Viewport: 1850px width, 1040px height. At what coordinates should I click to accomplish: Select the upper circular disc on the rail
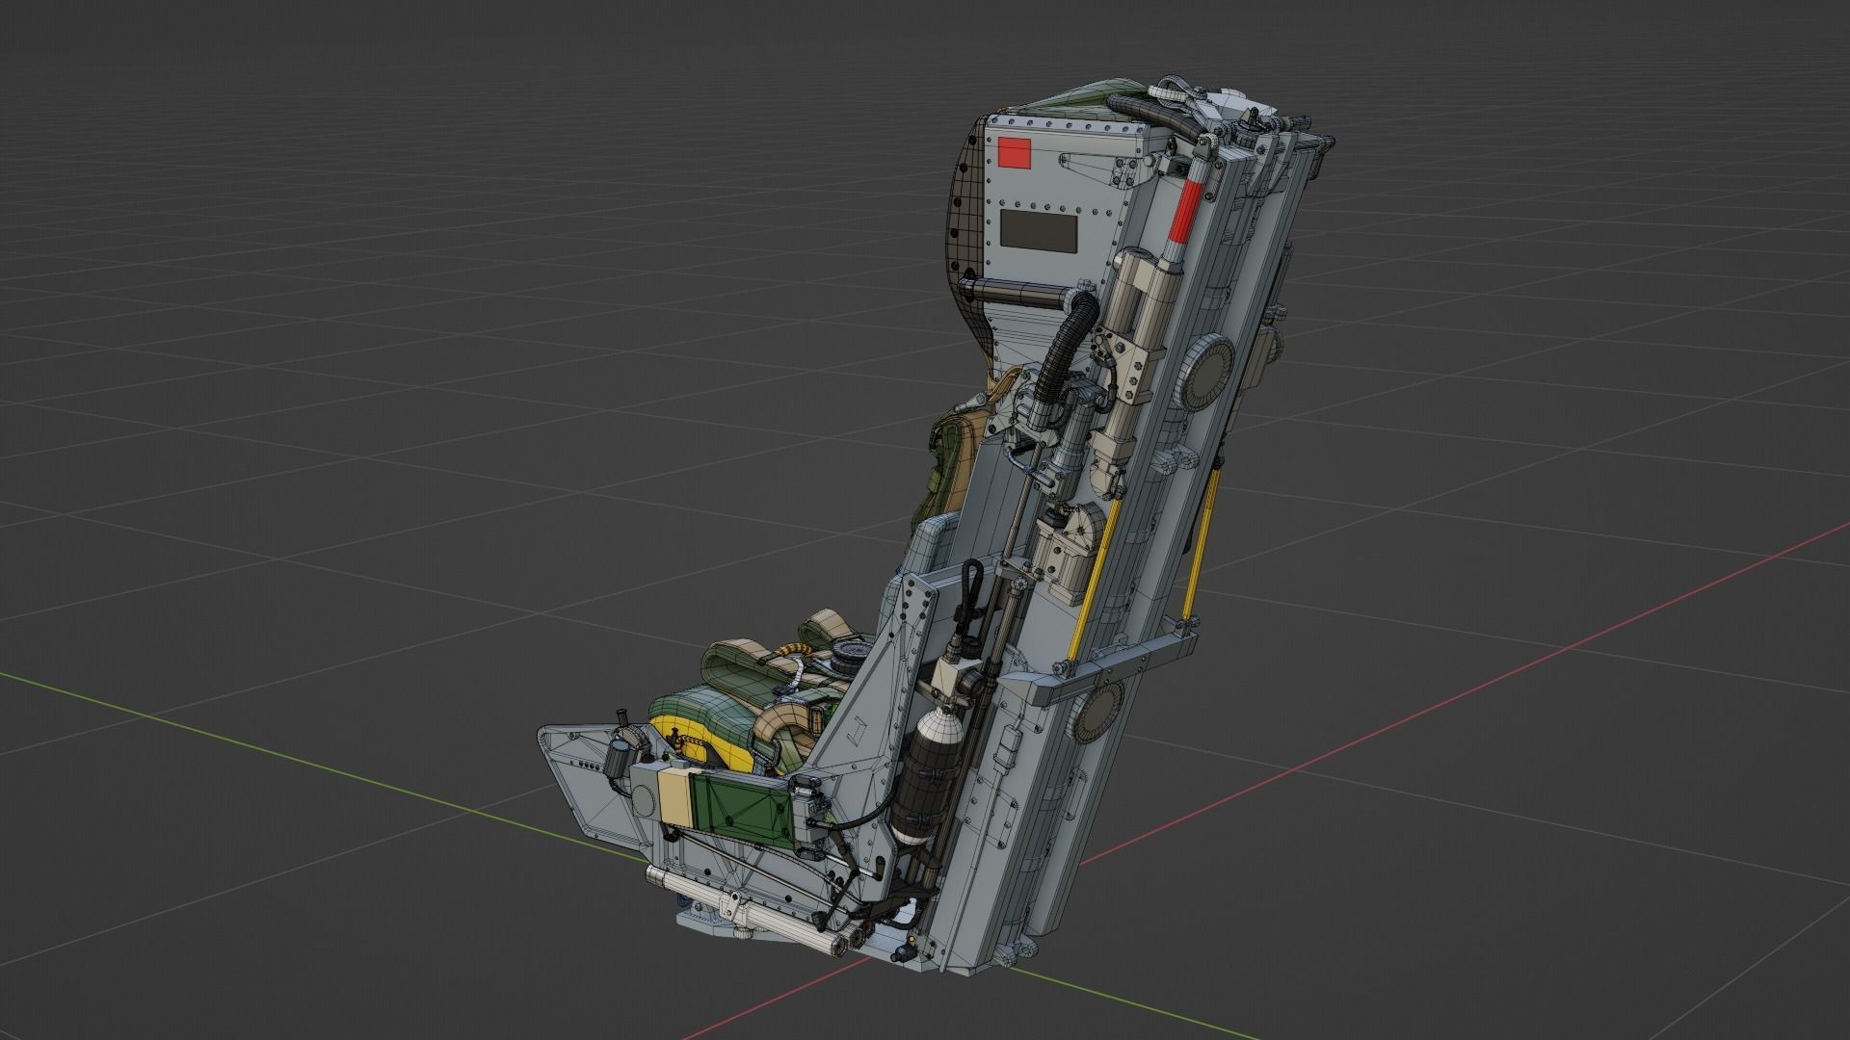pyautogui.click(x=1207, y=373)
